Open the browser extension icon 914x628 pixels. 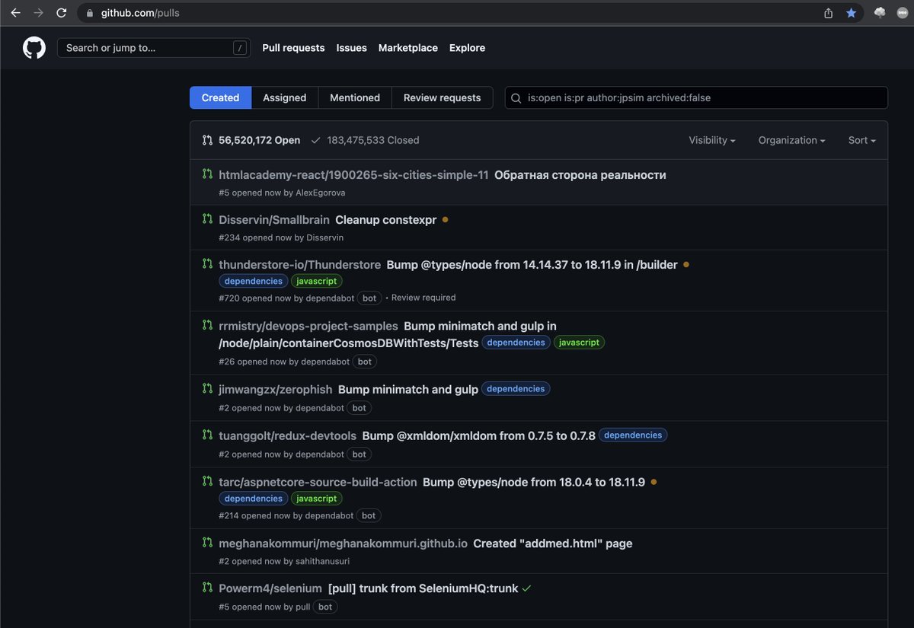tap(880, 13)
